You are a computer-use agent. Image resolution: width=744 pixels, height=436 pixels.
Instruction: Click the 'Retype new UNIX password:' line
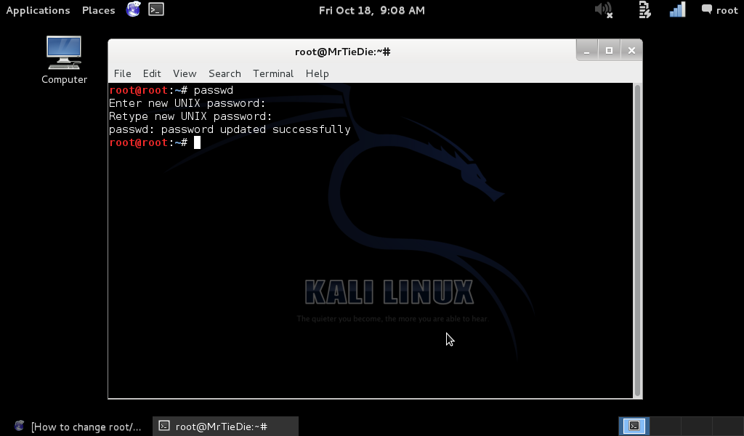point(190,116)
